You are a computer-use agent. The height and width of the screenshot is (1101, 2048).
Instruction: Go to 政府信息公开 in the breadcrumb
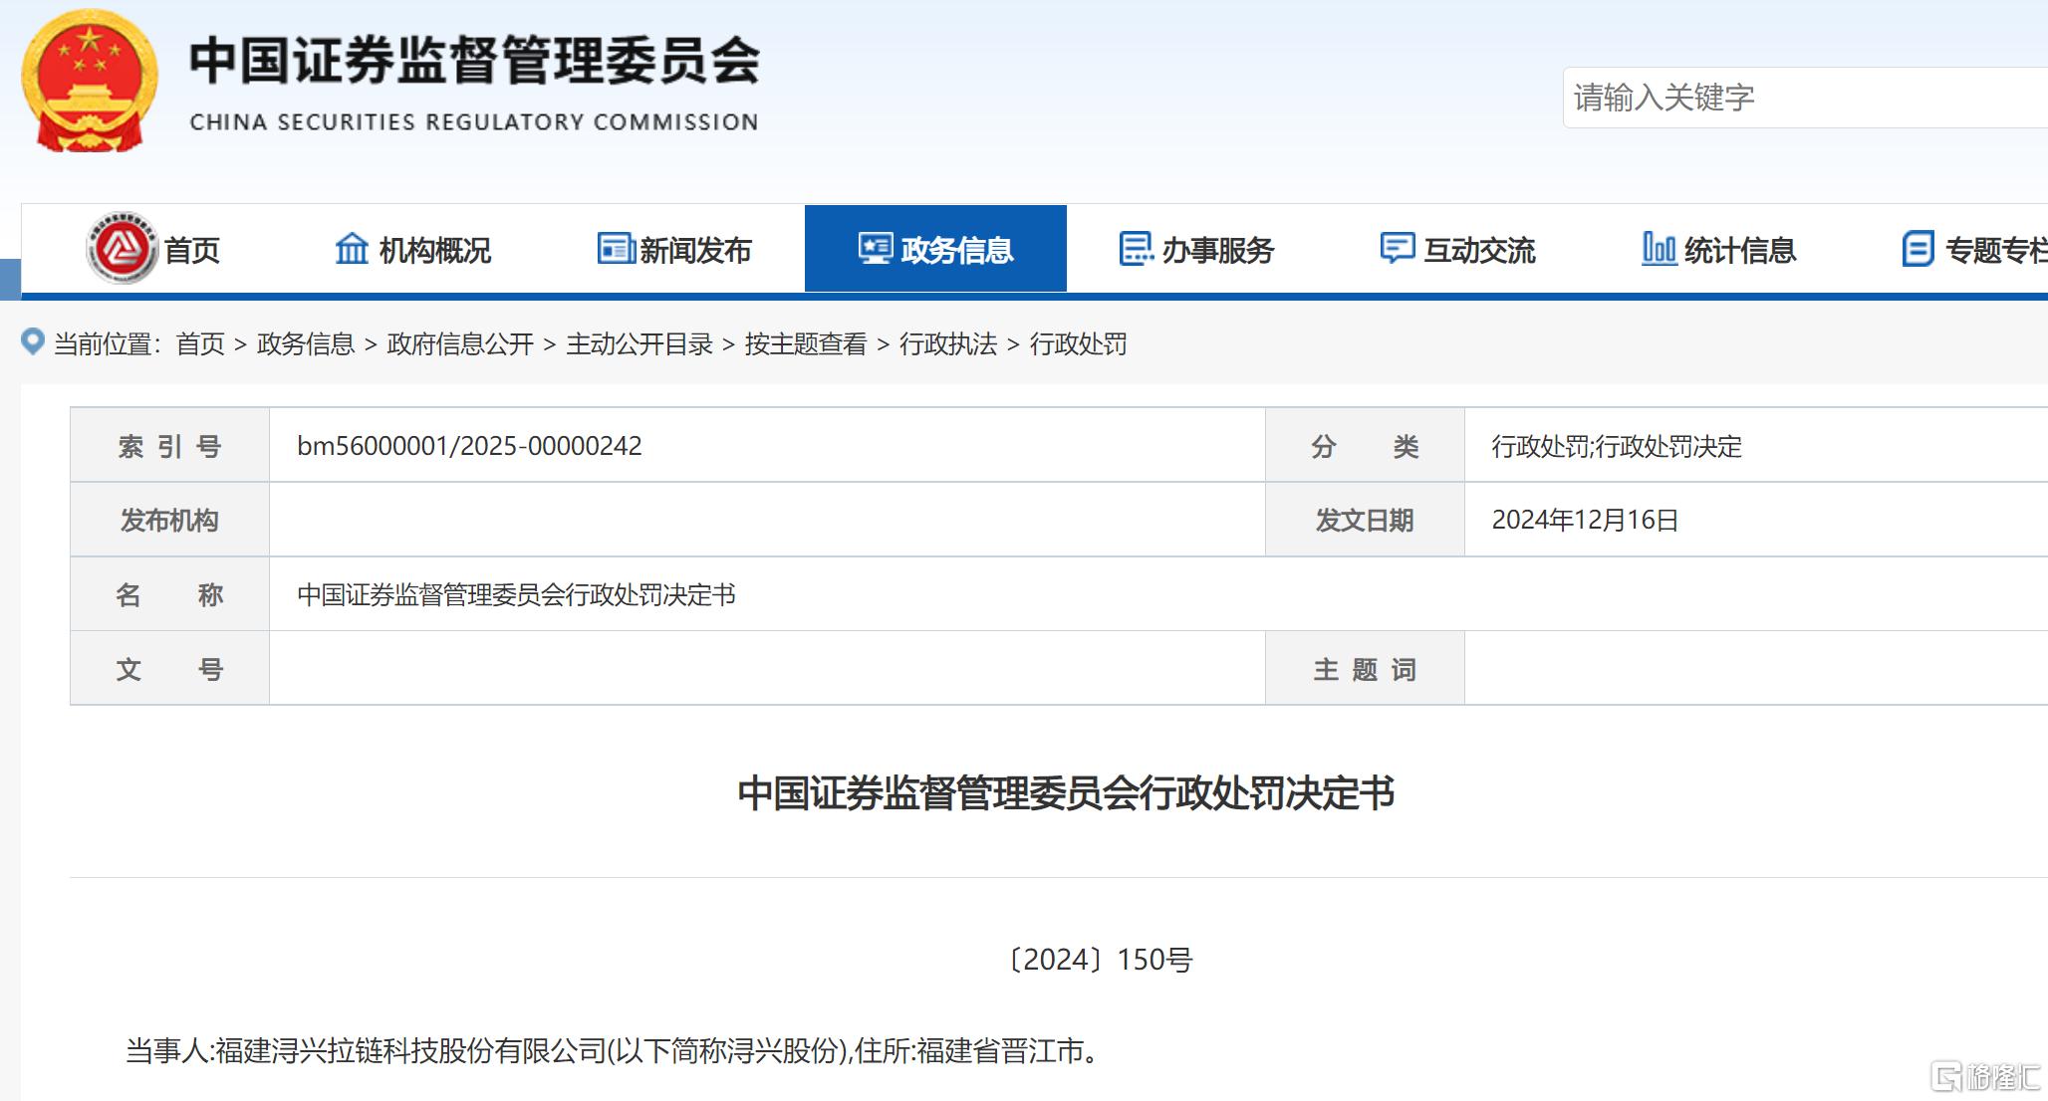pos(460,344)
